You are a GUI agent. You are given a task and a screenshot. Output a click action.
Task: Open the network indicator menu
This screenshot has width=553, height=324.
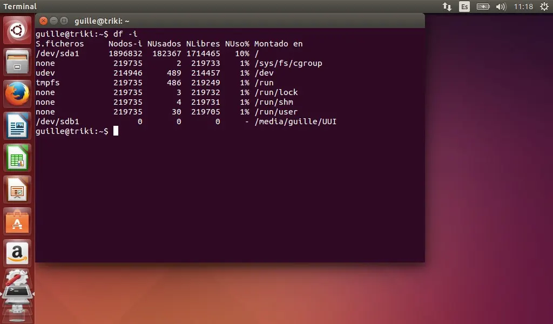[x=447, y=6]
